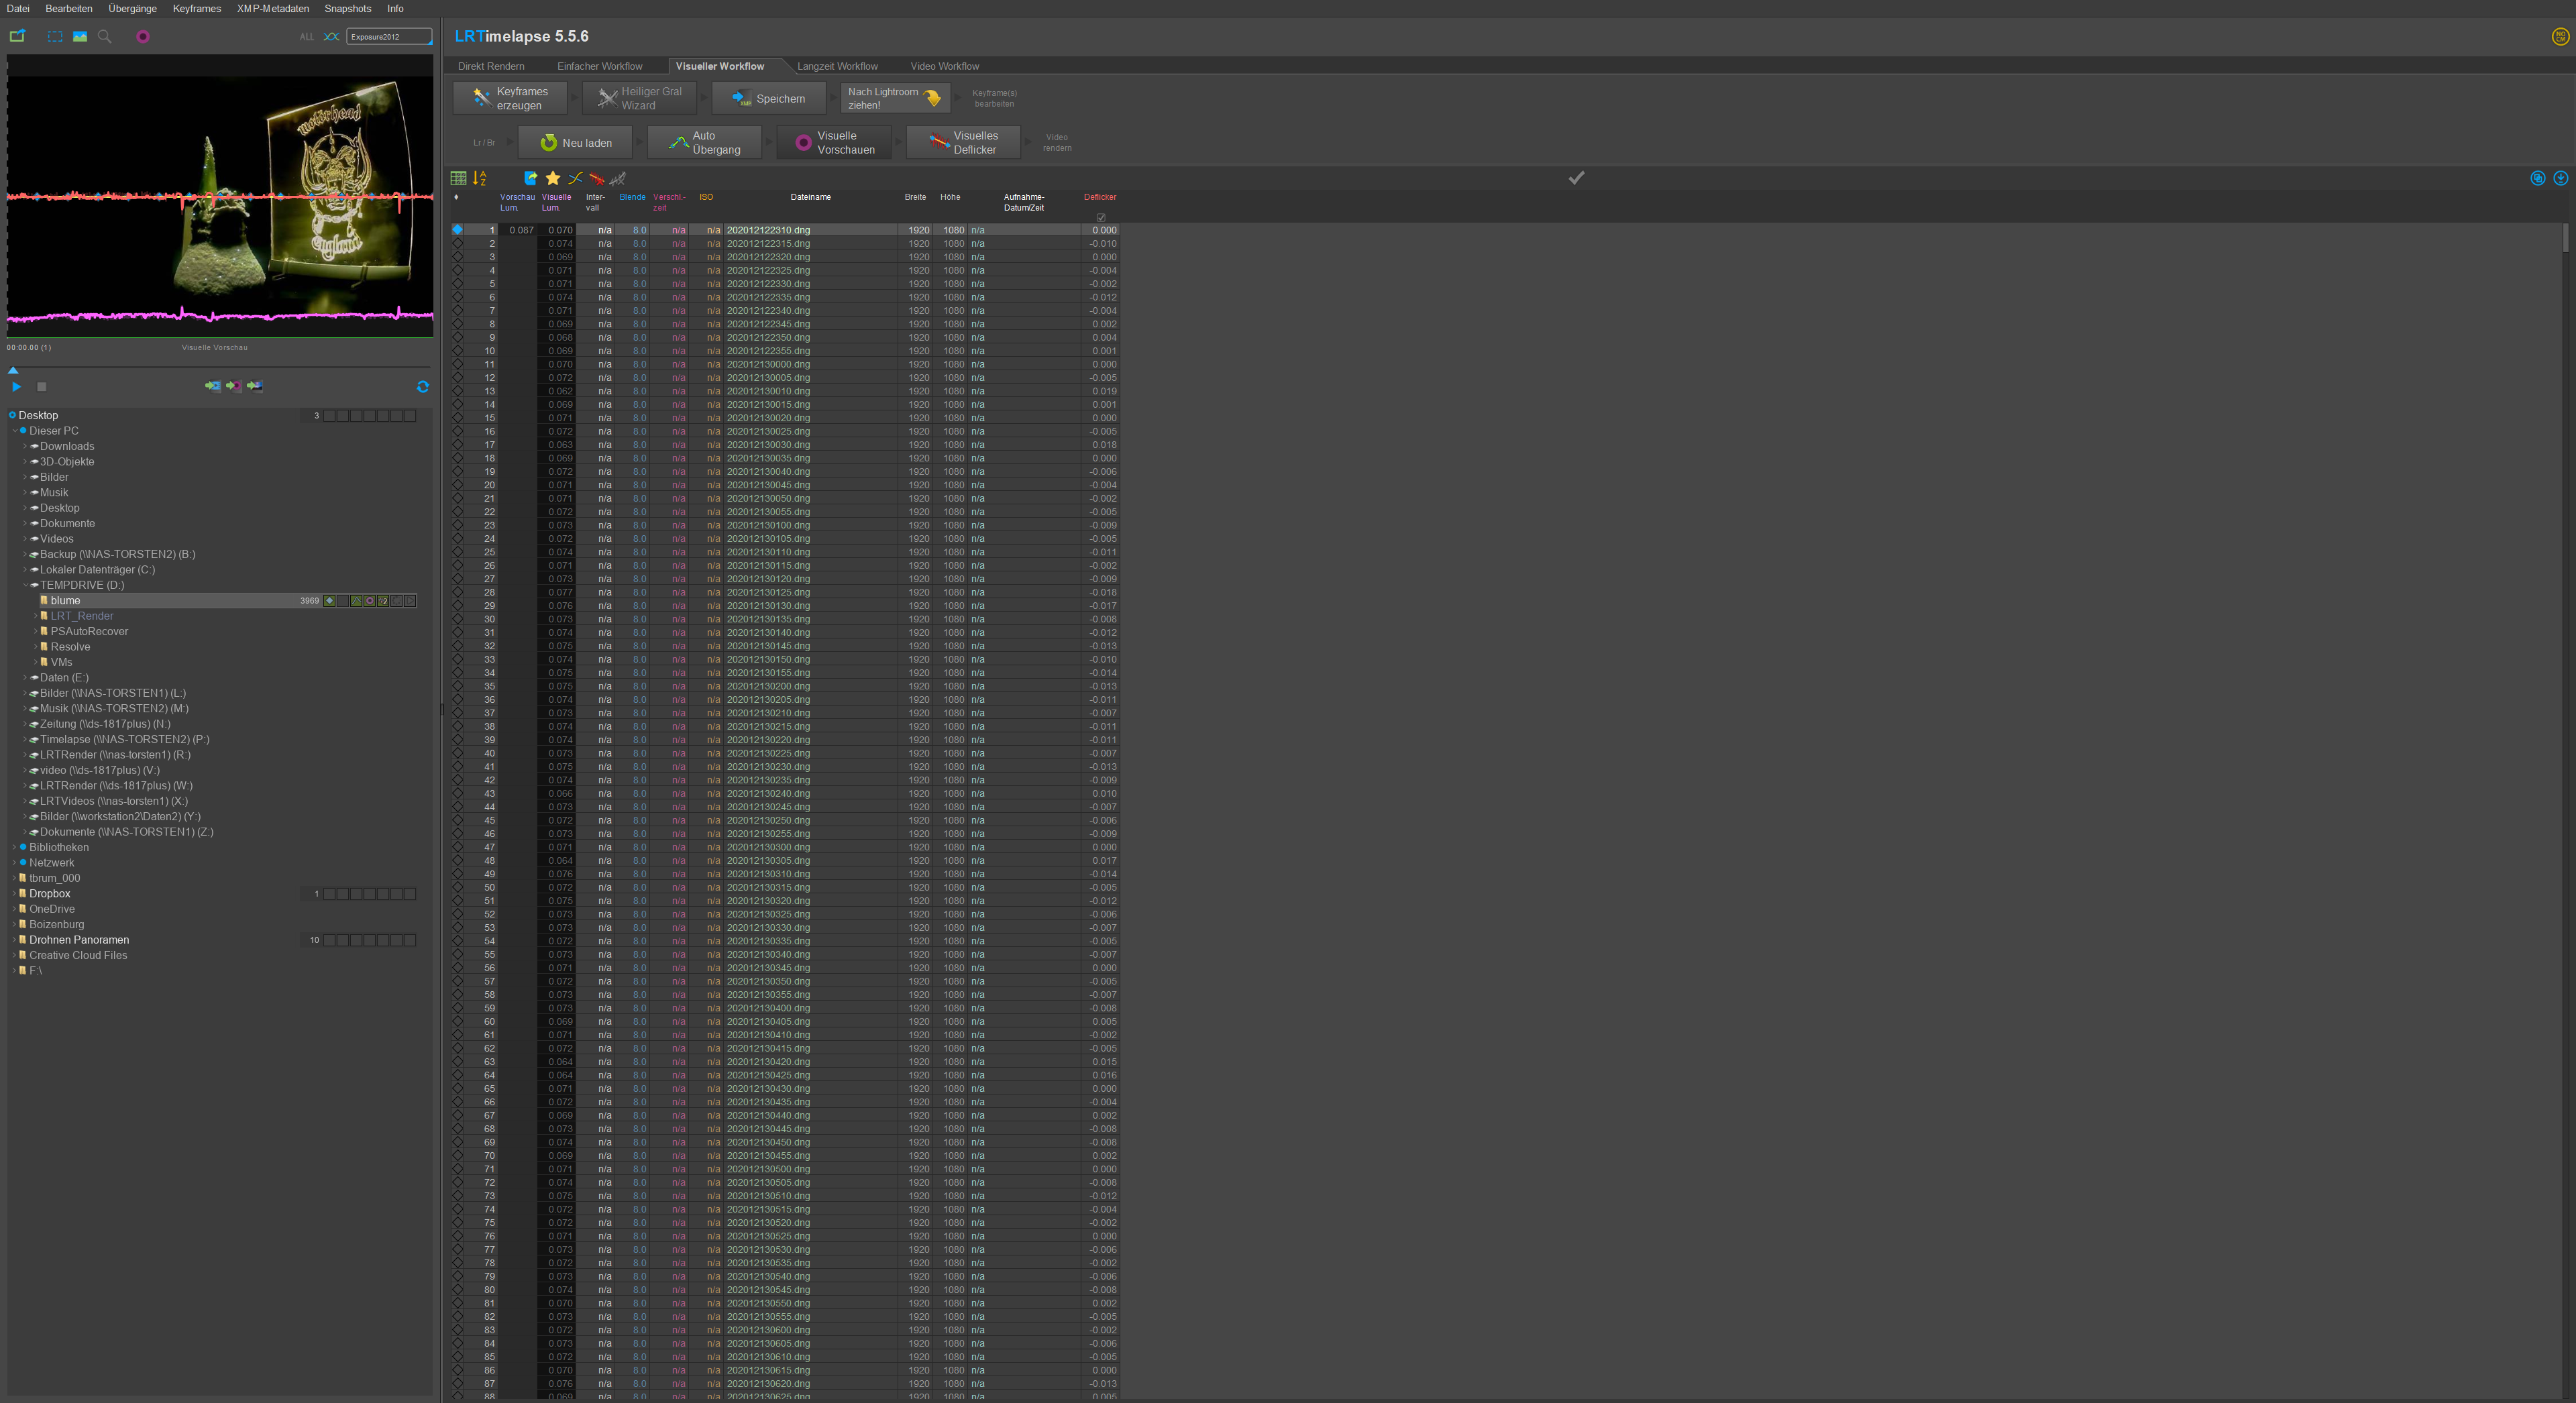Switch to the Langzeit Workflow tab
Viewport: 2576px width, 1403px height.
[x=837, y=66]
